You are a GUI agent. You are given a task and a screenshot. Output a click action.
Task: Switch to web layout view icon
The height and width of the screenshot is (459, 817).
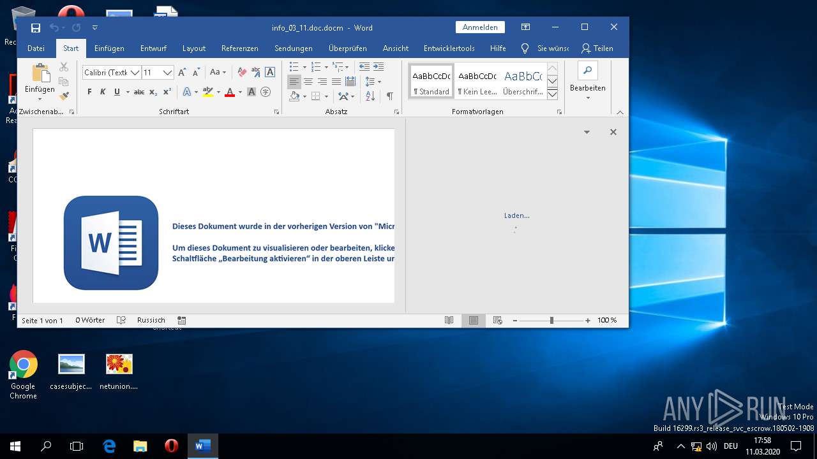(x=498, y=321)
